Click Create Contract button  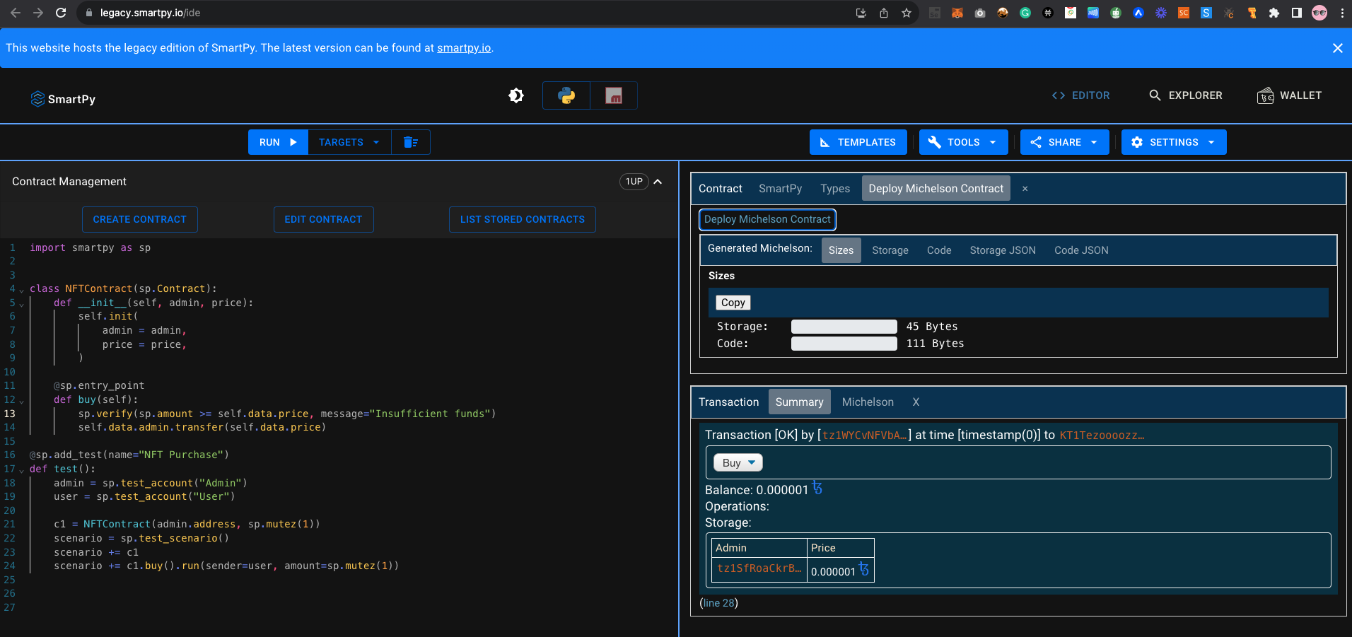tap(140, 219)
